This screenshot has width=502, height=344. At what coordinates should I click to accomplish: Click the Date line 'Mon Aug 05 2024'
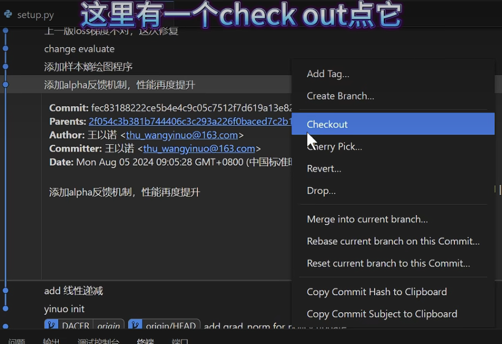[170, 162]
